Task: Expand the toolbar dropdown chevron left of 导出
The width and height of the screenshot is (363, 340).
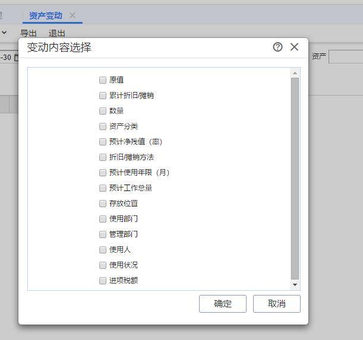Action: tap(4, 33)
